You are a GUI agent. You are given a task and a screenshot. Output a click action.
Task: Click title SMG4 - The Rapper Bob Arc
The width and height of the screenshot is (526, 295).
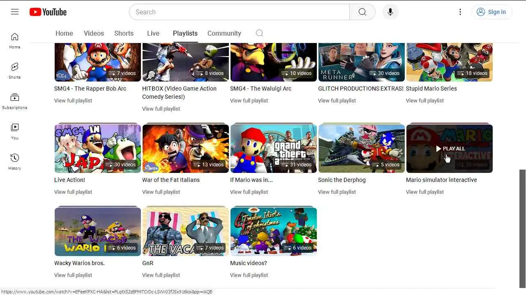90,88
